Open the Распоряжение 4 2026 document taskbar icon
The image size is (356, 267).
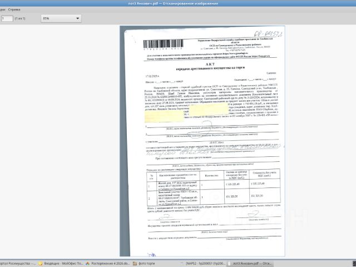(87, 263)
